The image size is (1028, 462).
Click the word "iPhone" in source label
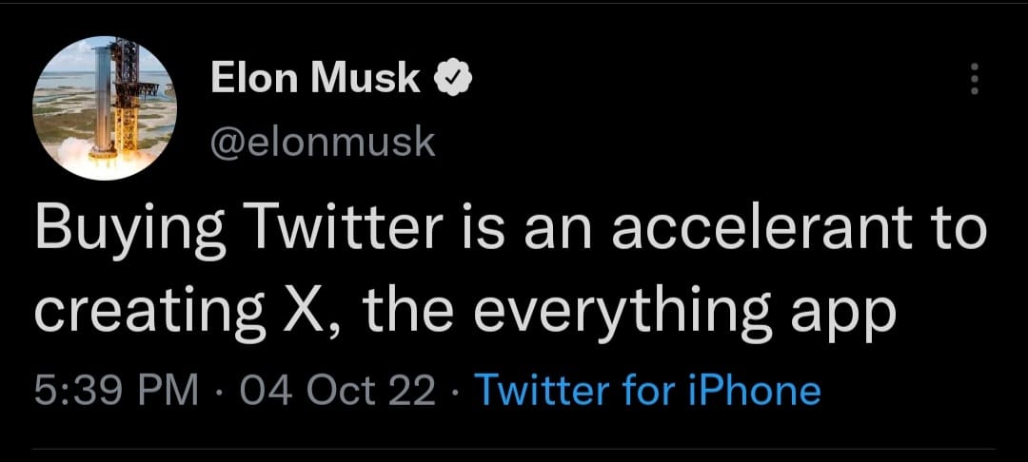[x=750, y=391]
